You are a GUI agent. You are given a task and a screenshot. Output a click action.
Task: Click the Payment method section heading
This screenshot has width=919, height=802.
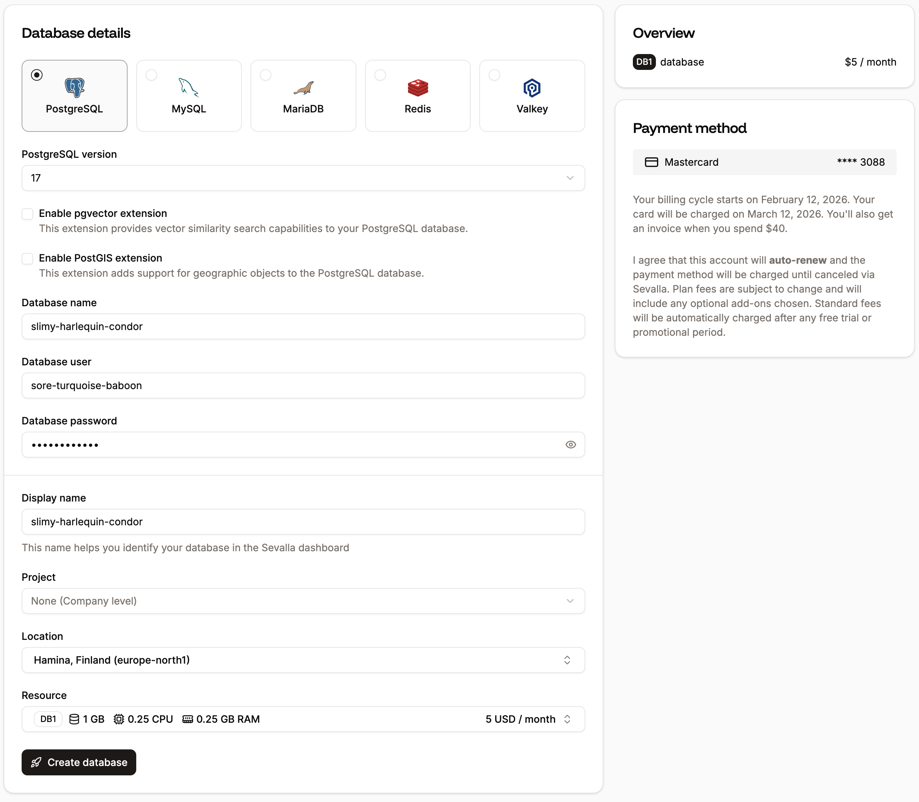point(689,129)
